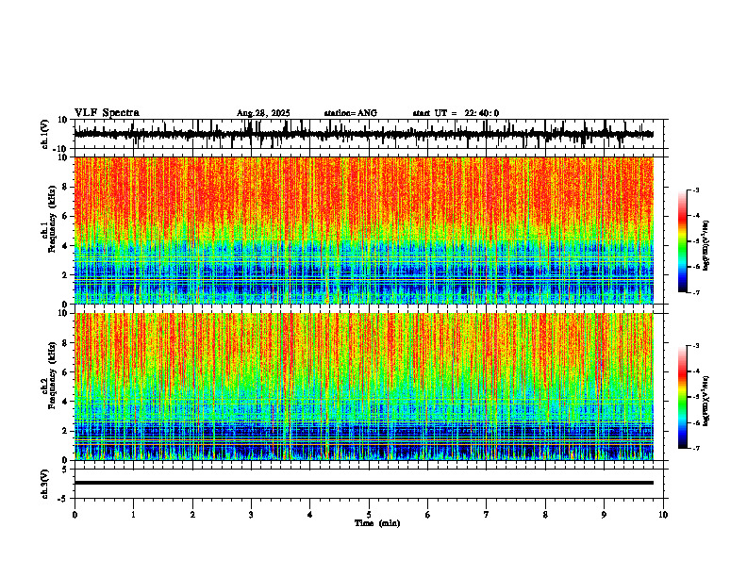
Task: Click the "ch.3(V)" axis label
Action: click(x=45, y=484)
